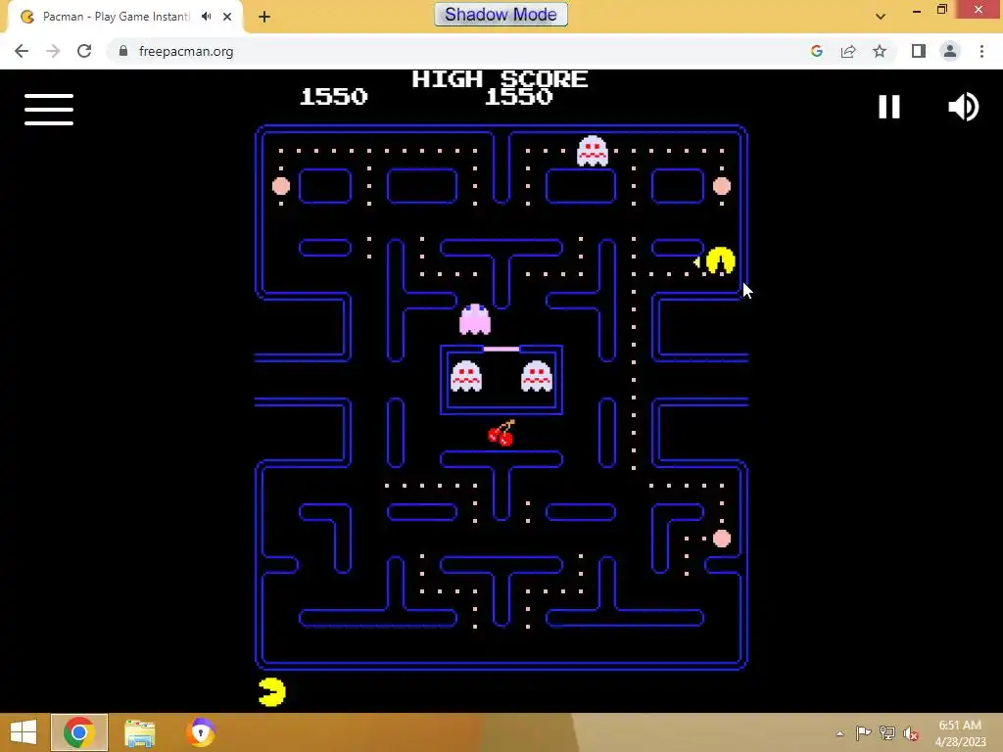
Task: Open the Chrome profile menu
Action: point(950,51)
